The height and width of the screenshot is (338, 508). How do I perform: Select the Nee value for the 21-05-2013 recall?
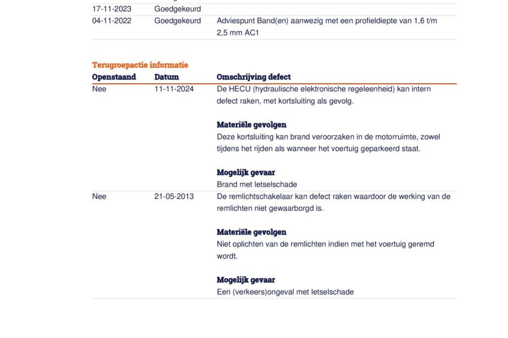[x=99, y=196]
